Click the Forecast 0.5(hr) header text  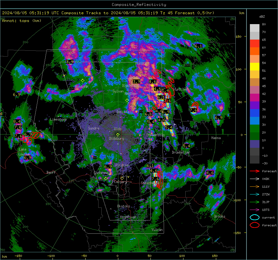point(195,13)
